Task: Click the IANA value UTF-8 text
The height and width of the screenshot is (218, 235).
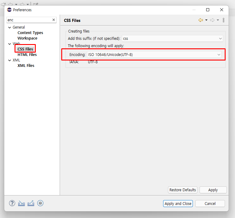Action: click(93, 62)
